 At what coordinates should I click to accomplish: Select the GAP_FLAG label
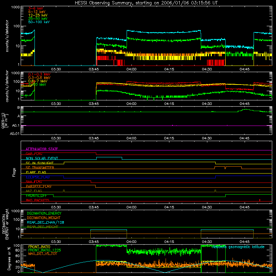pyautogui.click(x=34, y=154)
